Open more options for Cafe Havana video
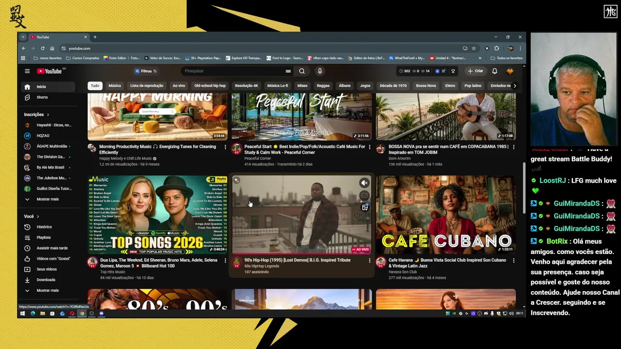Viewport: 621px width, 349px height. click(513, 260)
